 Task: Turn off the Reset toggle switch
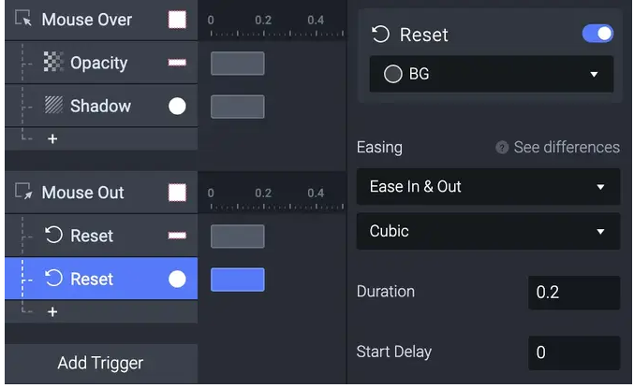click(597, 34)
